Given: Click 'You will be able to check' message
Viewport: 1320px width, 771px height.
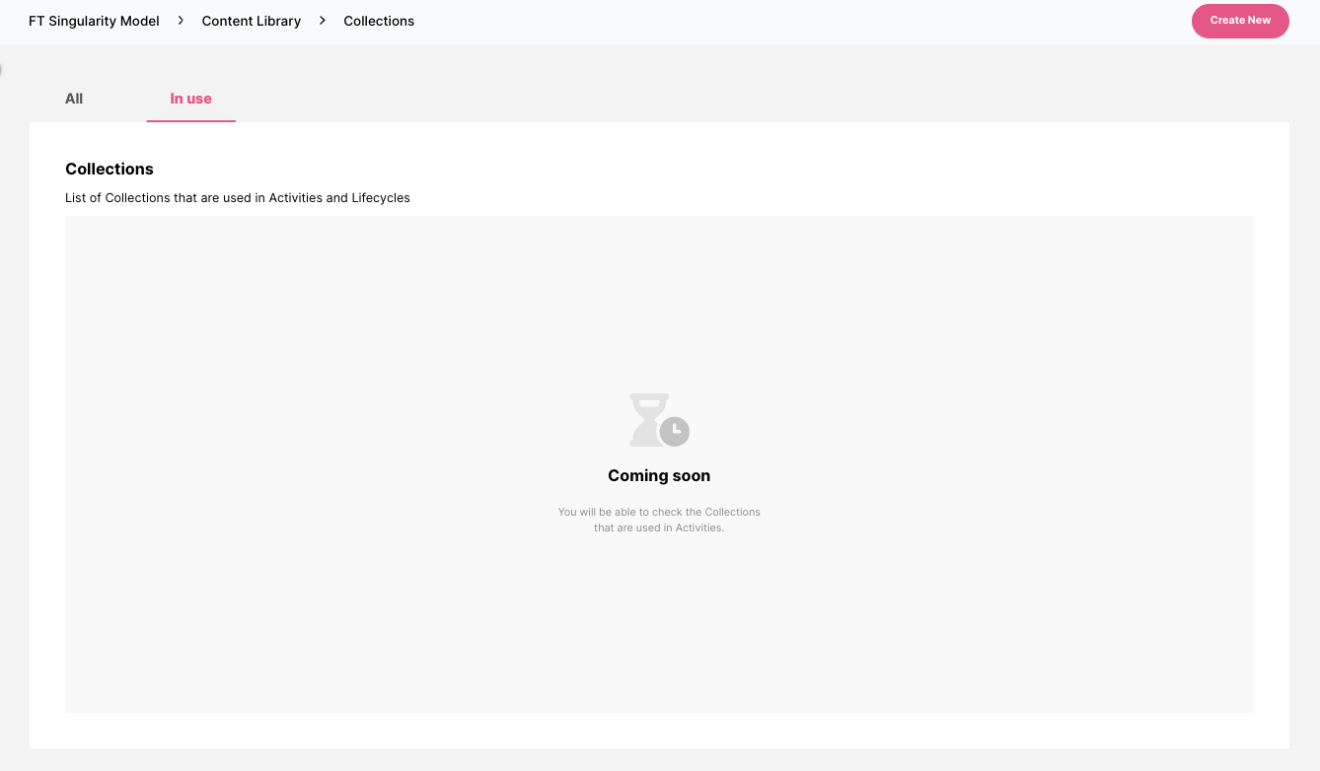Looking at the screenshot, I should 659,520.
